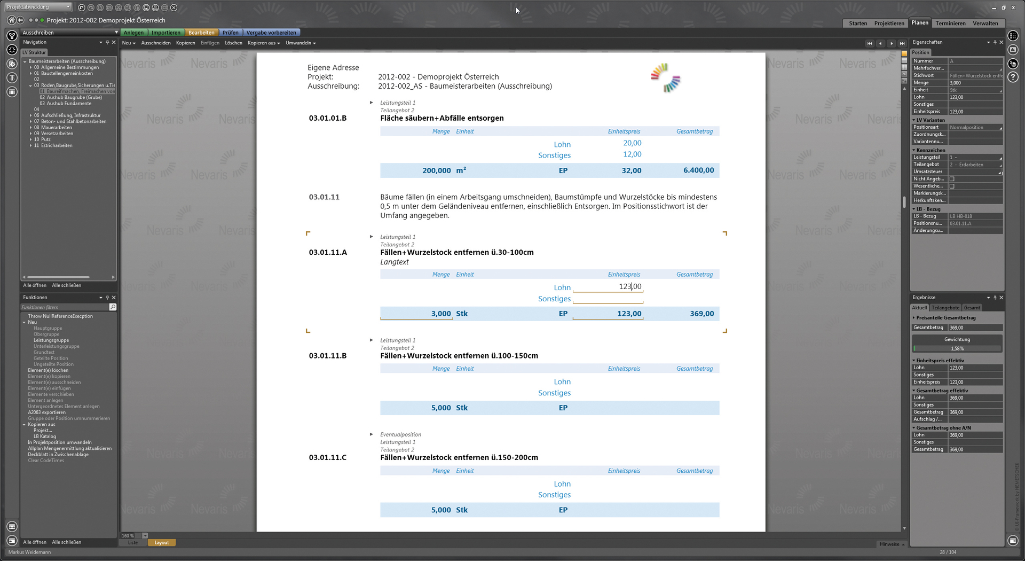Jump to last page navigation arrow
Viewport: 1025px width, 561px height.
[902, 43]
